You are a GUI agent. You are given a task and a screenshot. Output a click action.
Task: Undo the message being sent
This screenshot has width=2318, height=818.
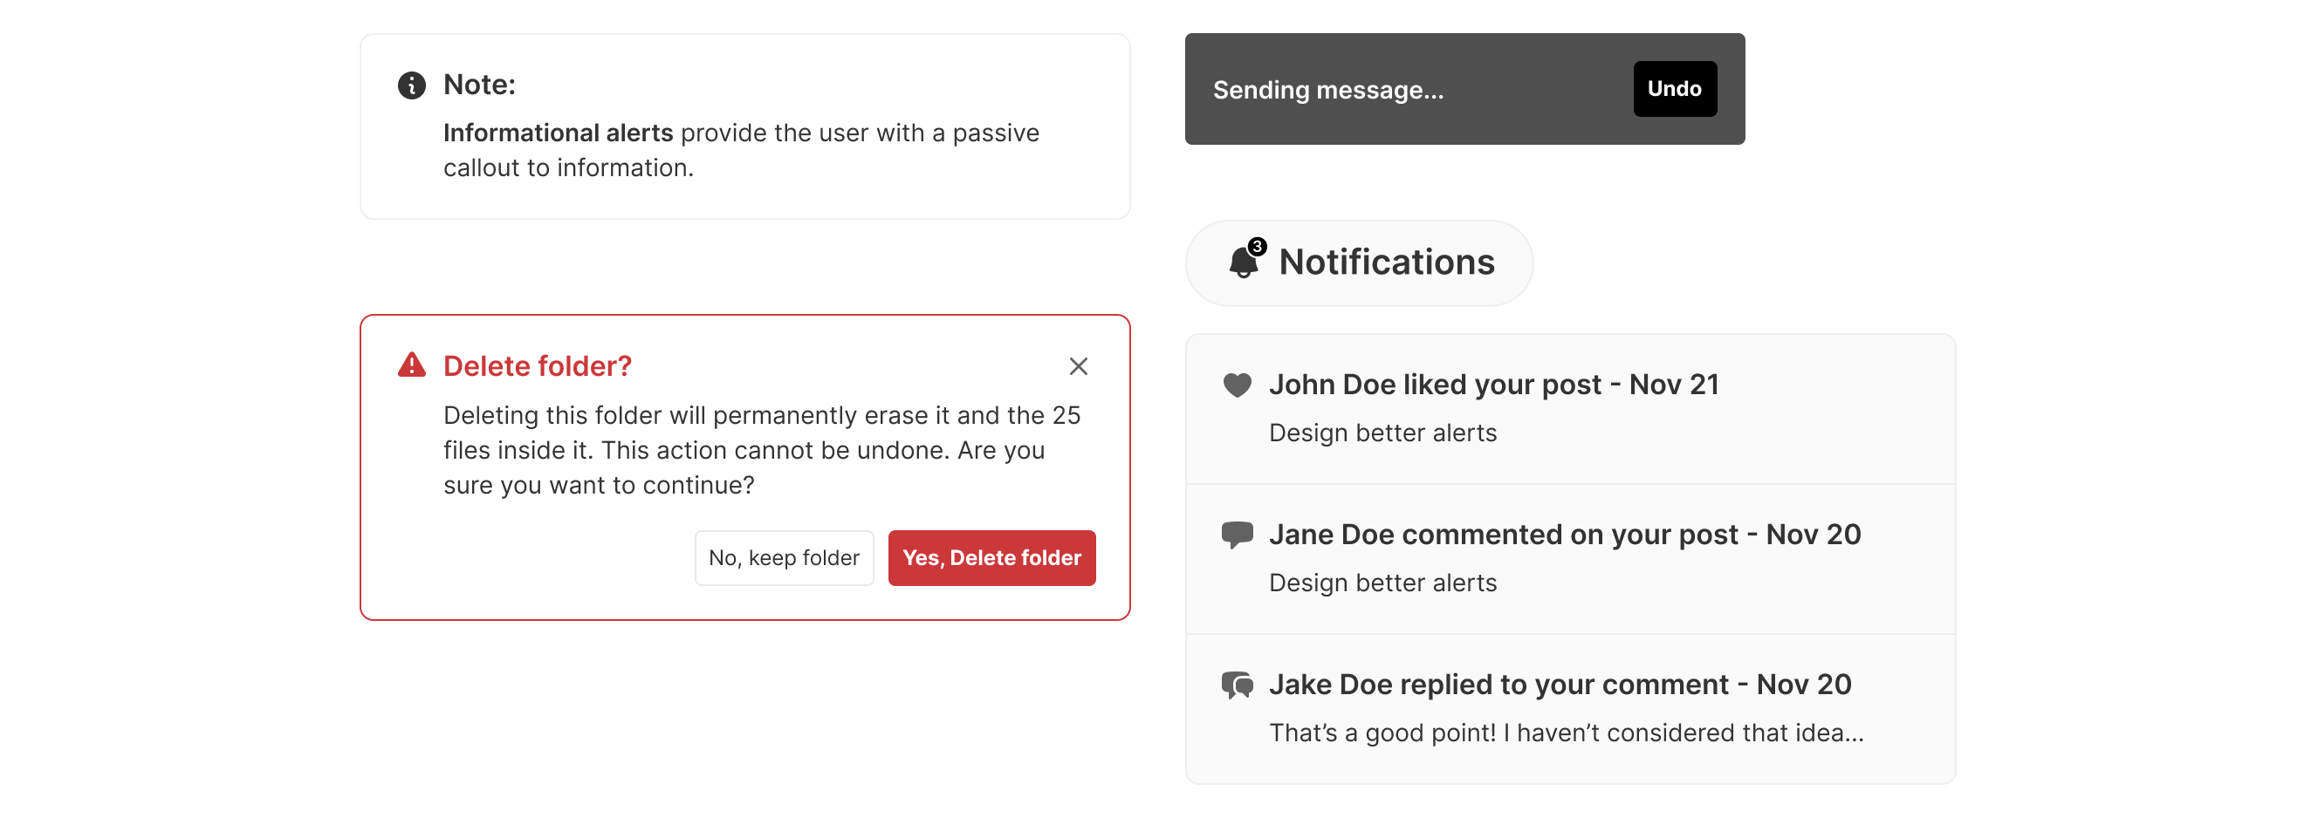pyautogui.click(x=1675, y=89)
